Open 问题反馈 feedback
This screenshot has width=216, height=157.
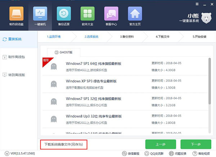177,153
